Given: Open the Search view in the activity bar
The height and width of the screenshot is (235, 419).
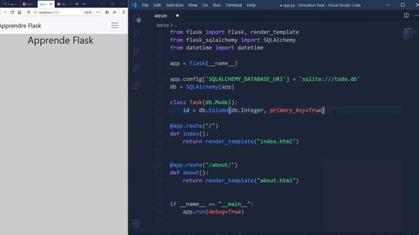Looking at the screenshot, I should click(x=137, y=34).
